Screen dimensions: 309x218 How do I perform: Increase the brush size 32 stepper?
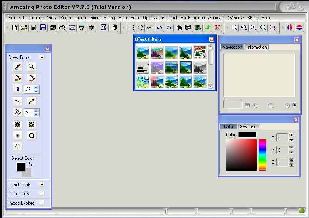point(36,87)
